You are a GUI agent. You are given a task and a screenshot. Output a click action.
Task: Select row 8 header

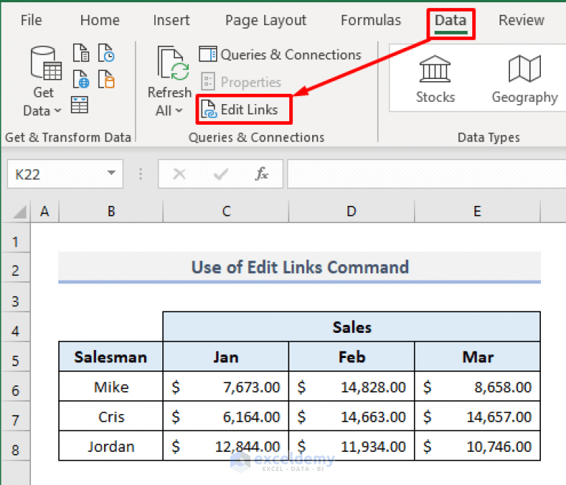click(x=15, y=446)
